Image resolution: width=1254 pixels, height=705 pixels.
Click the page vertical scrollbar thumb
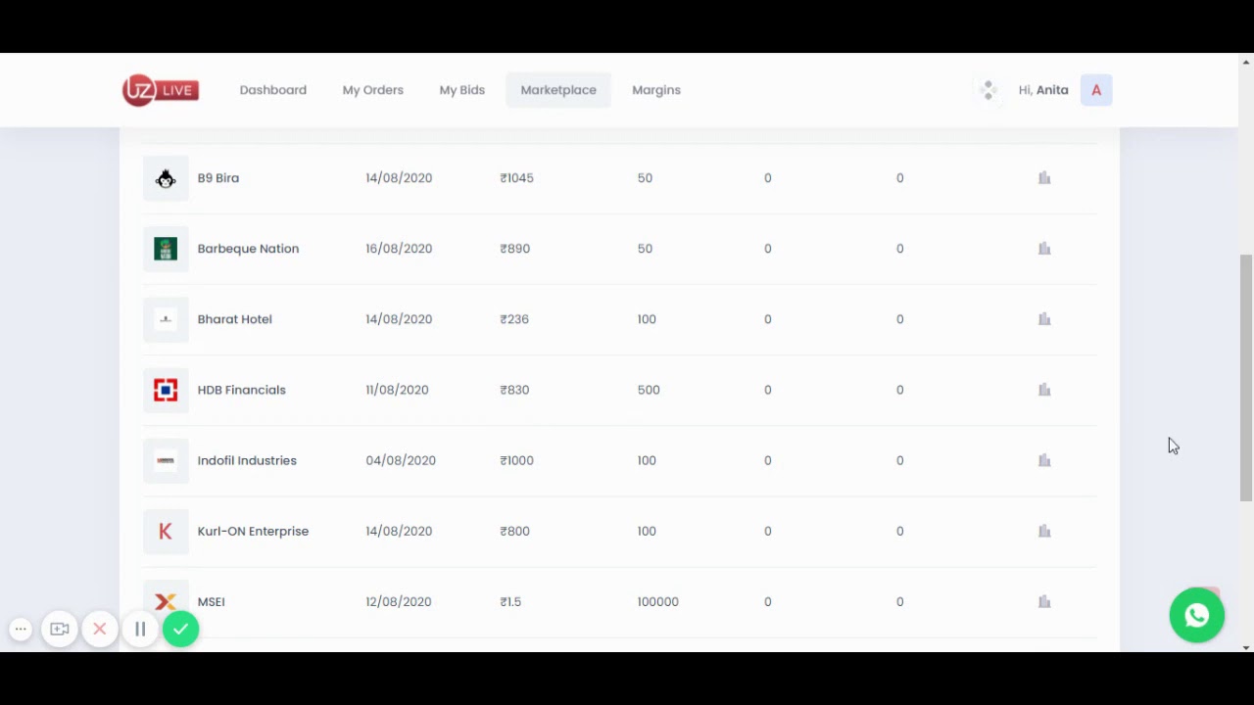coord(1246,377)
